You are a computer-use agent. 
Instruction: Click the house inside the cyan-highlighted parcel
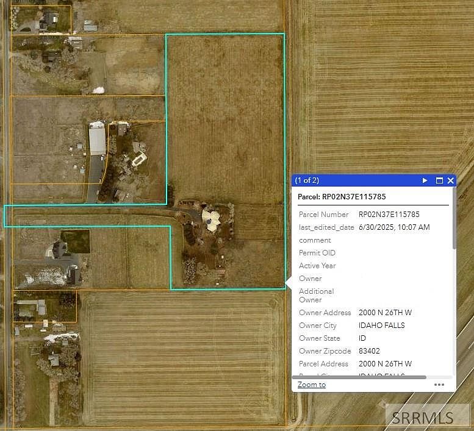[x=212, y=220]
